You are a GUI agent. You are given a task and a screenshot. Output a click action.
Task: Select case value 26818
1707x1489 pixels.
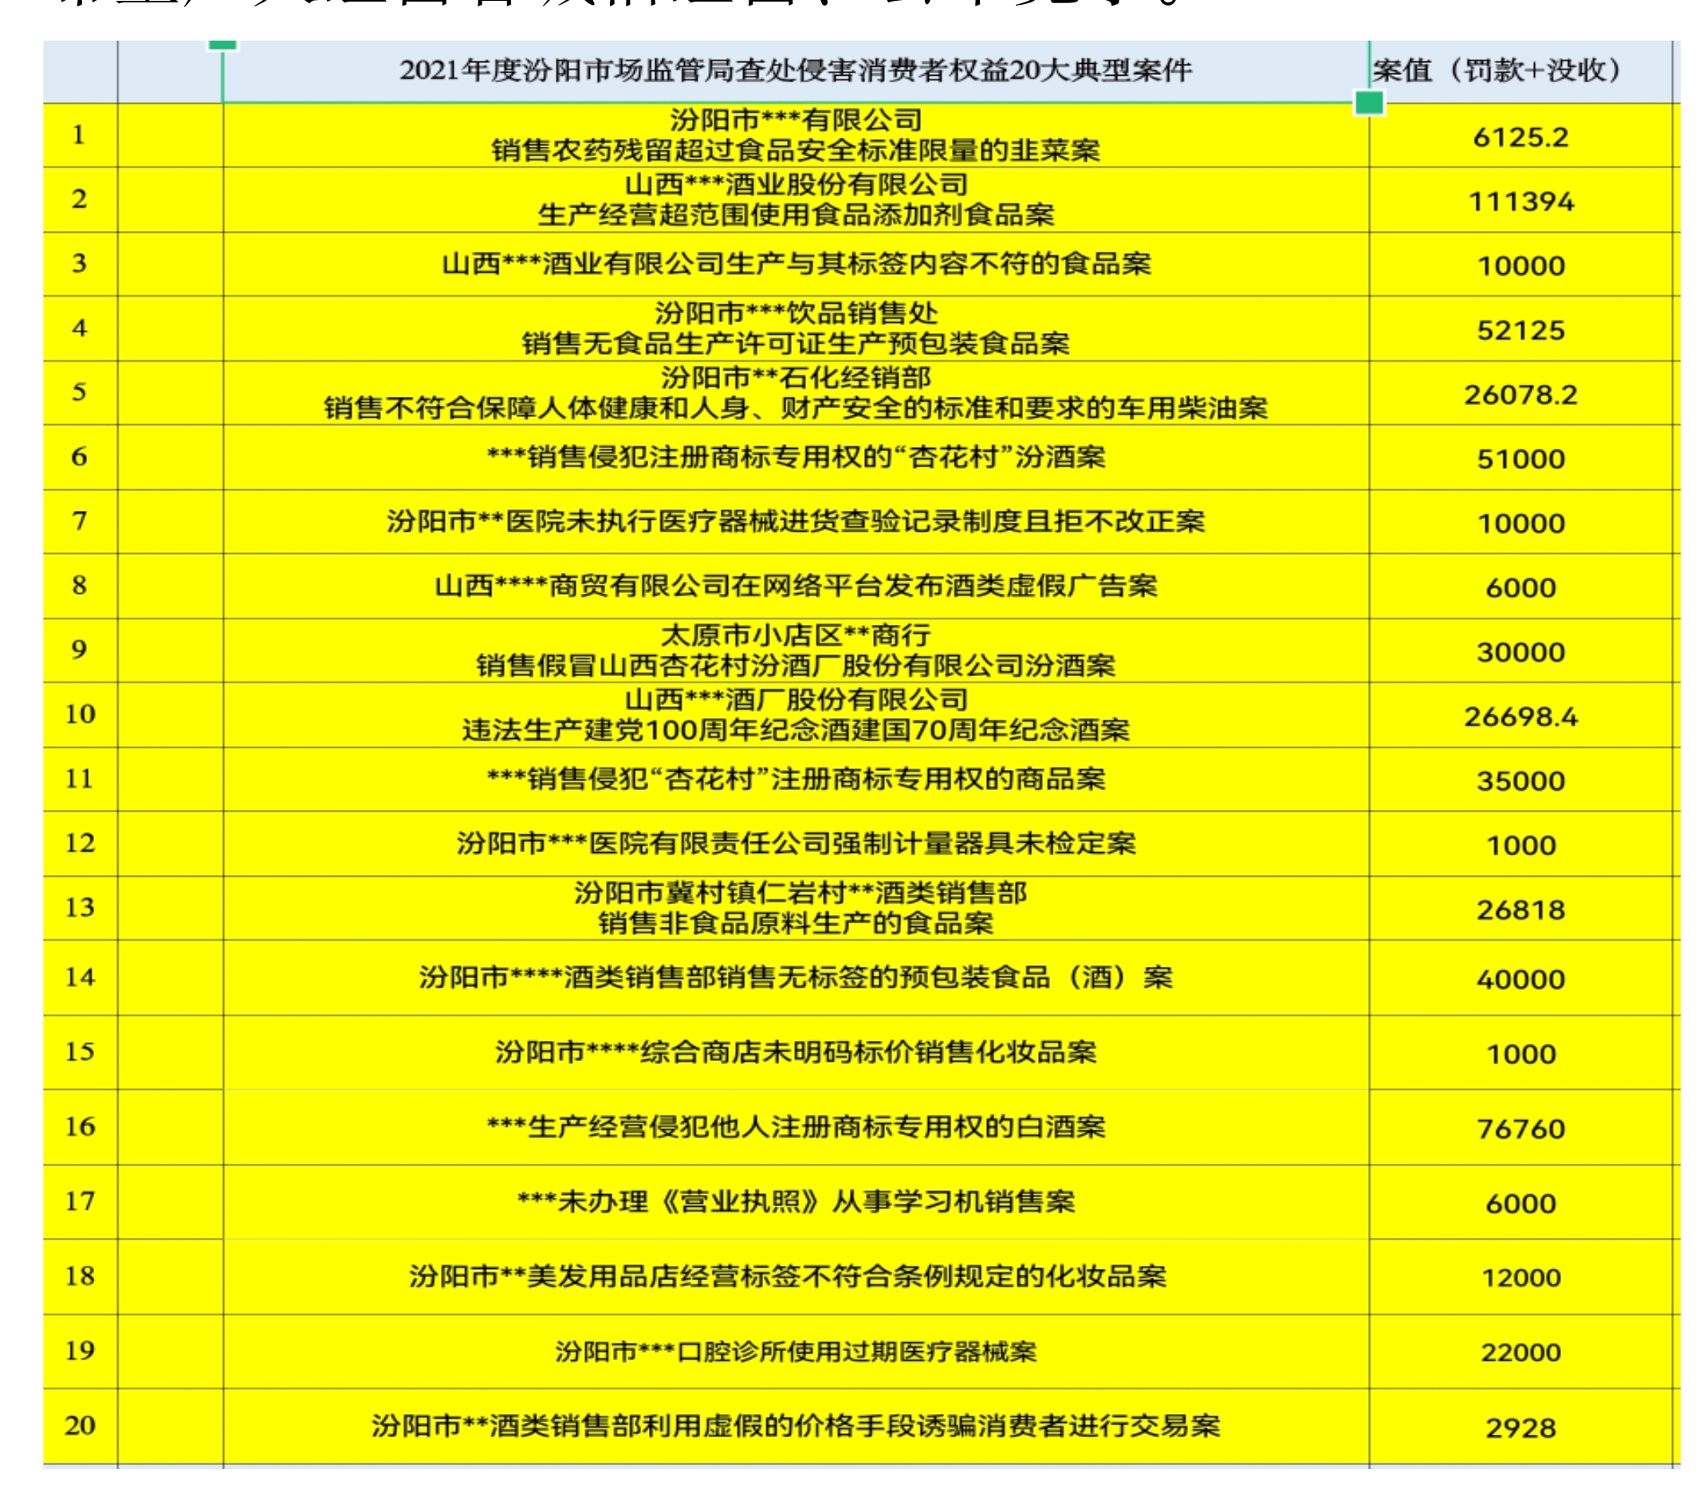(1520, 909)
